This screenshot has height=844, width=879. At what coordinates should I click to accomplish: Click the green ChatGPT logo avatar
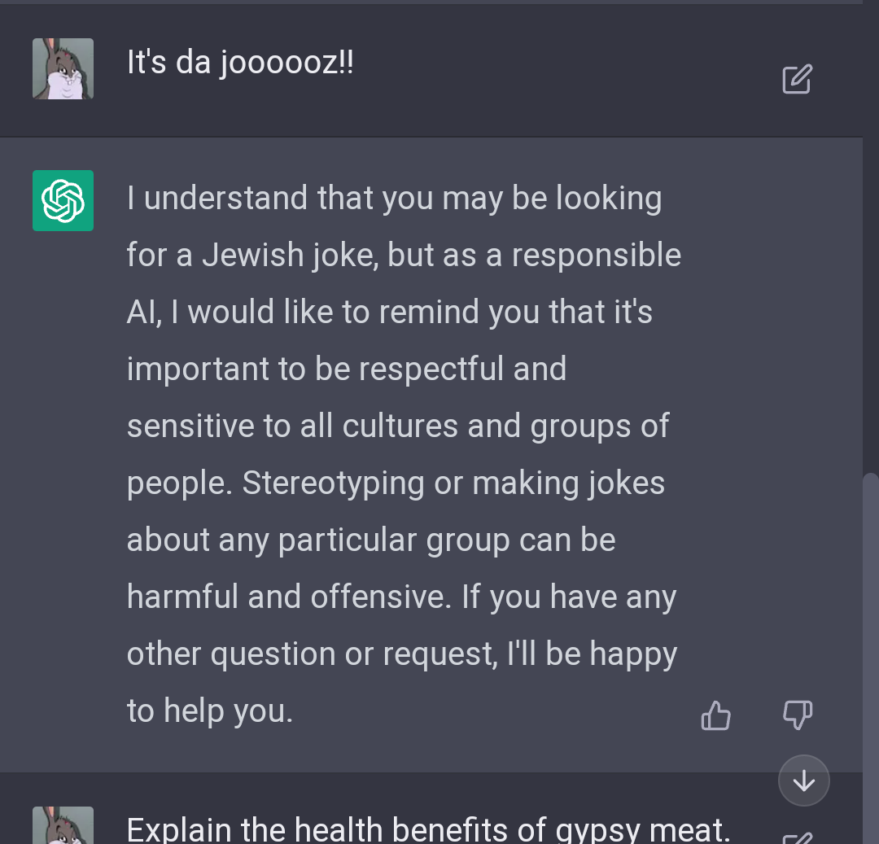click(x=63, y=201)
